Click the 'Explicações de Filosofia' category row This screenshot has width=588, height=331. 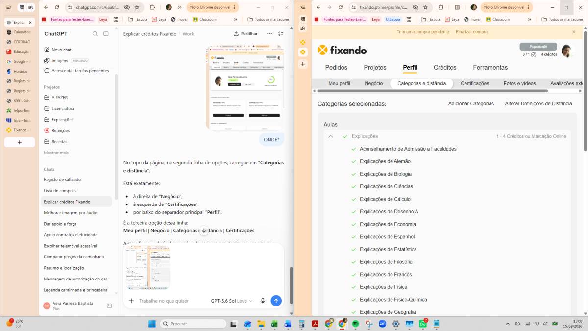tap(386, 262)
